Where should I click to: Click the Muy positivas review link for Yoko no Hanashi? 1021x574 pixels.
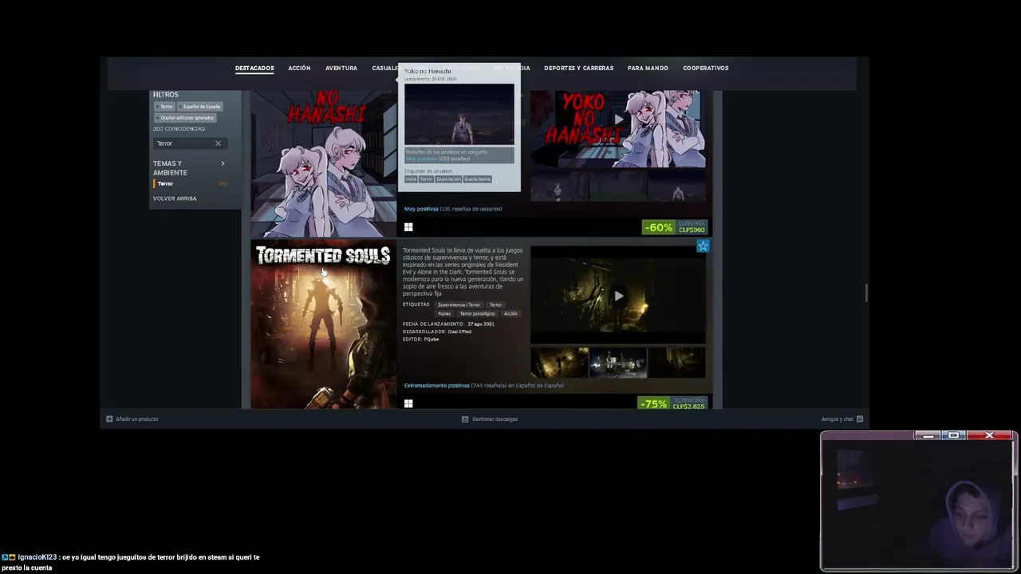tap(421, 209)
